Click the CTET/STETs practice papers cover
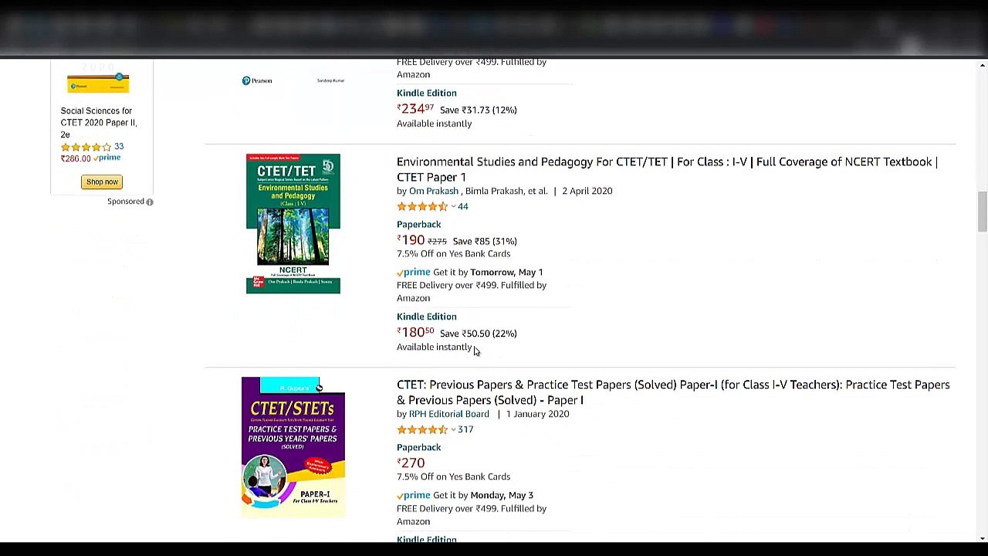Image resolution: width=988 pixels, height=556 pixels. click(293, 447)
